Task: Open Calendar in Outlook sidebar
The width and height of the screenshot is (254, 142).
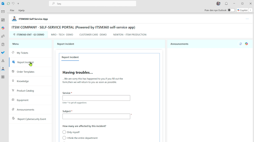Action: [3, 20]
